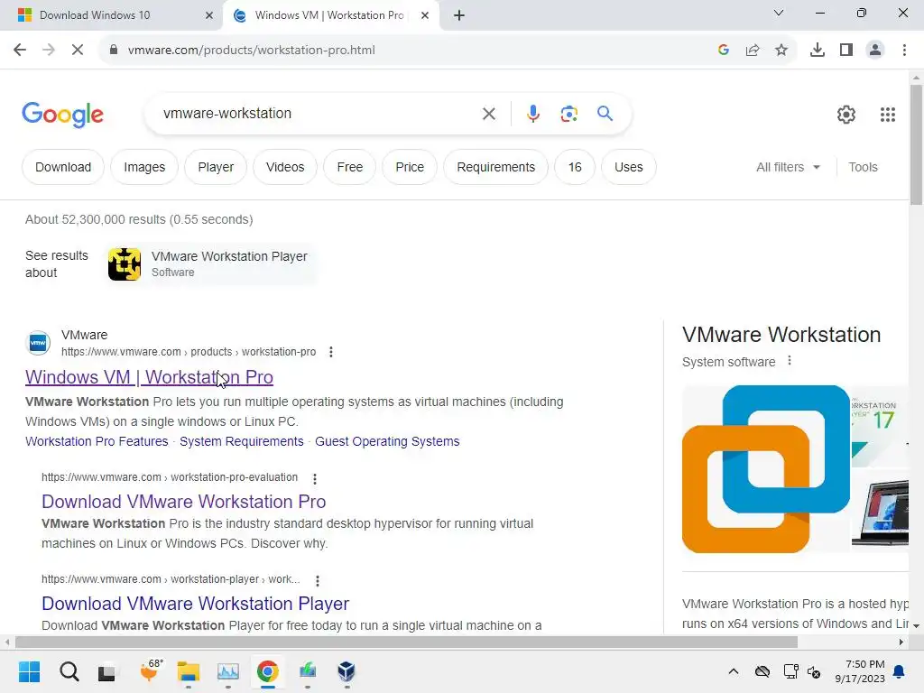Close the Workstation Pro tab

[x=425, y=15]
